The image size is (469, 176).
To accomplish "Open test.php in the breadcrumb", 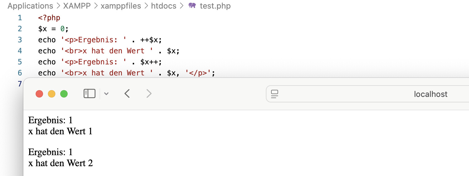I will coord(215,6).
